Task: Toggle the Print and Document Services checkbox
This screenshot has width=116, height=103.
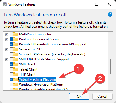Action: [11, 39]
